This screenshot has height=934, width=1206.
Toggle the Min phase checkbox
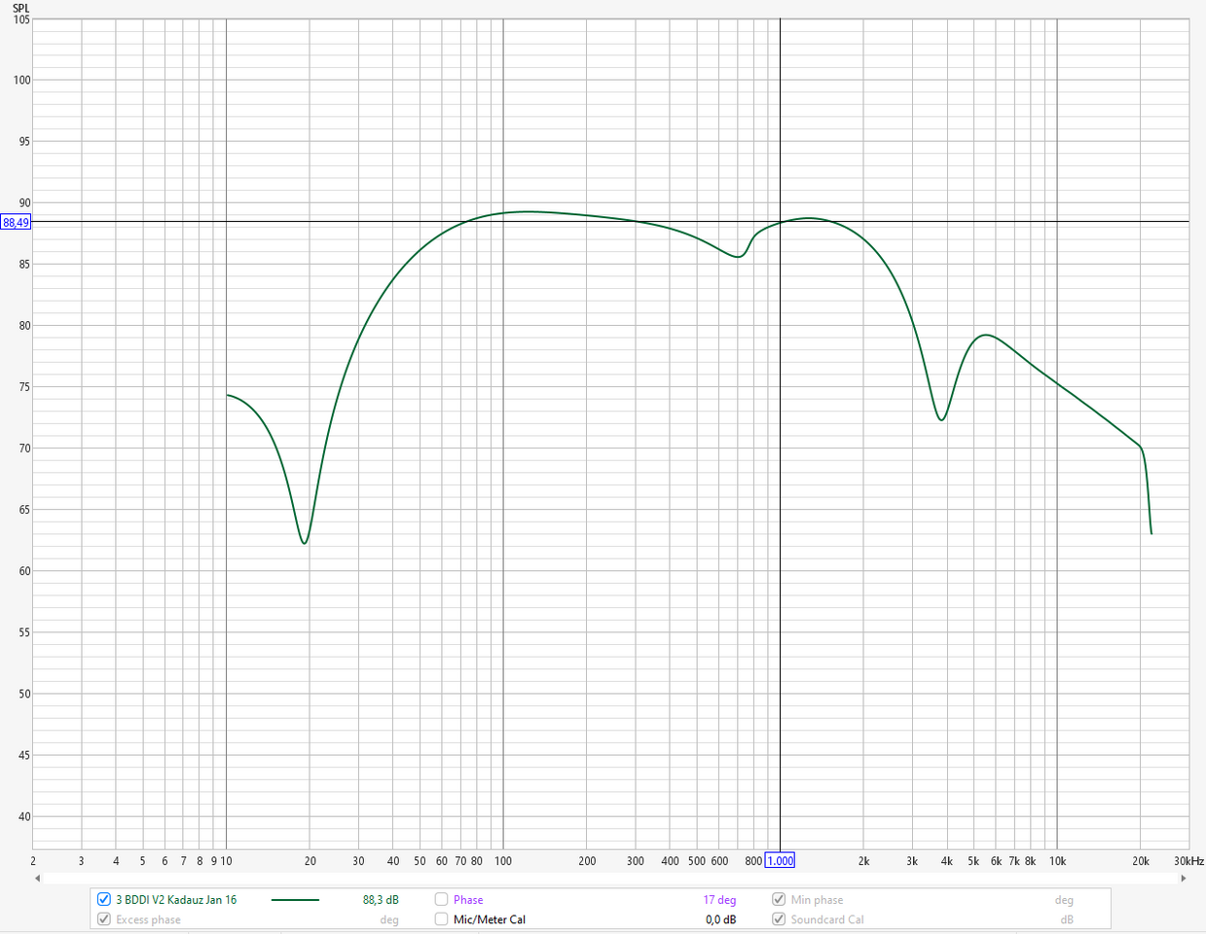(x=779, y=900)
